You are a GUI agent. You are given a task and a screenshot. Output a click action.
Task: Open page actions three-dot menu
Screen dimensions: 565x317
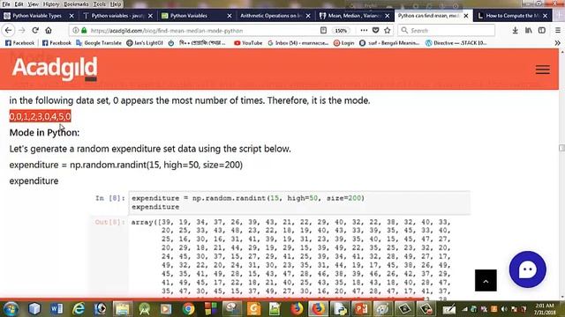point(364,31)
